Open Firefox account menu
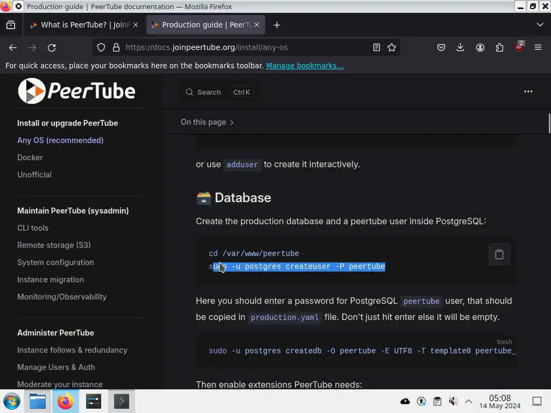551x413 pixels. tap(480, 47)
